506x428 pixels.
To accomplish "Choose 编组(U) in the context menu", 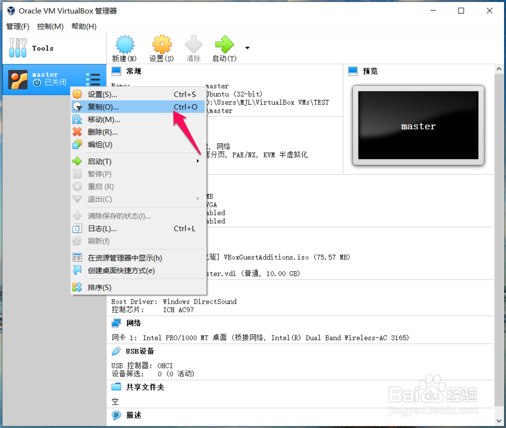I will coord(138,145).
